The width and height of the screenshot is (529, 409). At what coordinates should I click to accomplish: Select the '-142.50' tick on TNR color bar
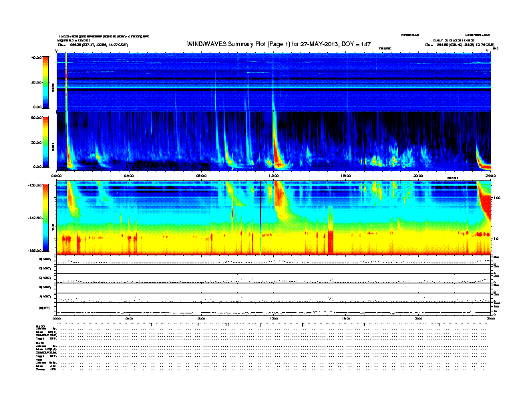pyautogui.click(x=35, y=218)
